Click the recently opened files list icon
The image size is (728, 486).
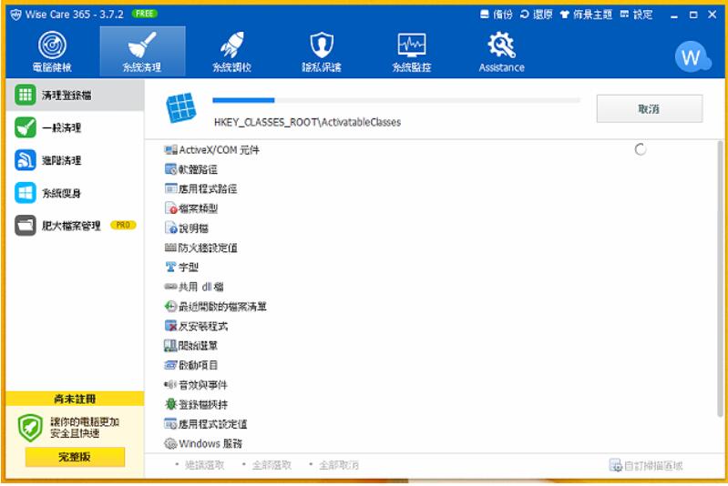click(x=170, y=307)
